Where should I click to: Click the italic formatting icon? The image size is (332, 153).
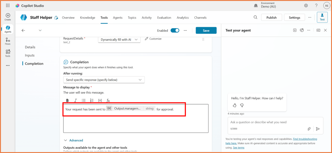pos(76,100)
